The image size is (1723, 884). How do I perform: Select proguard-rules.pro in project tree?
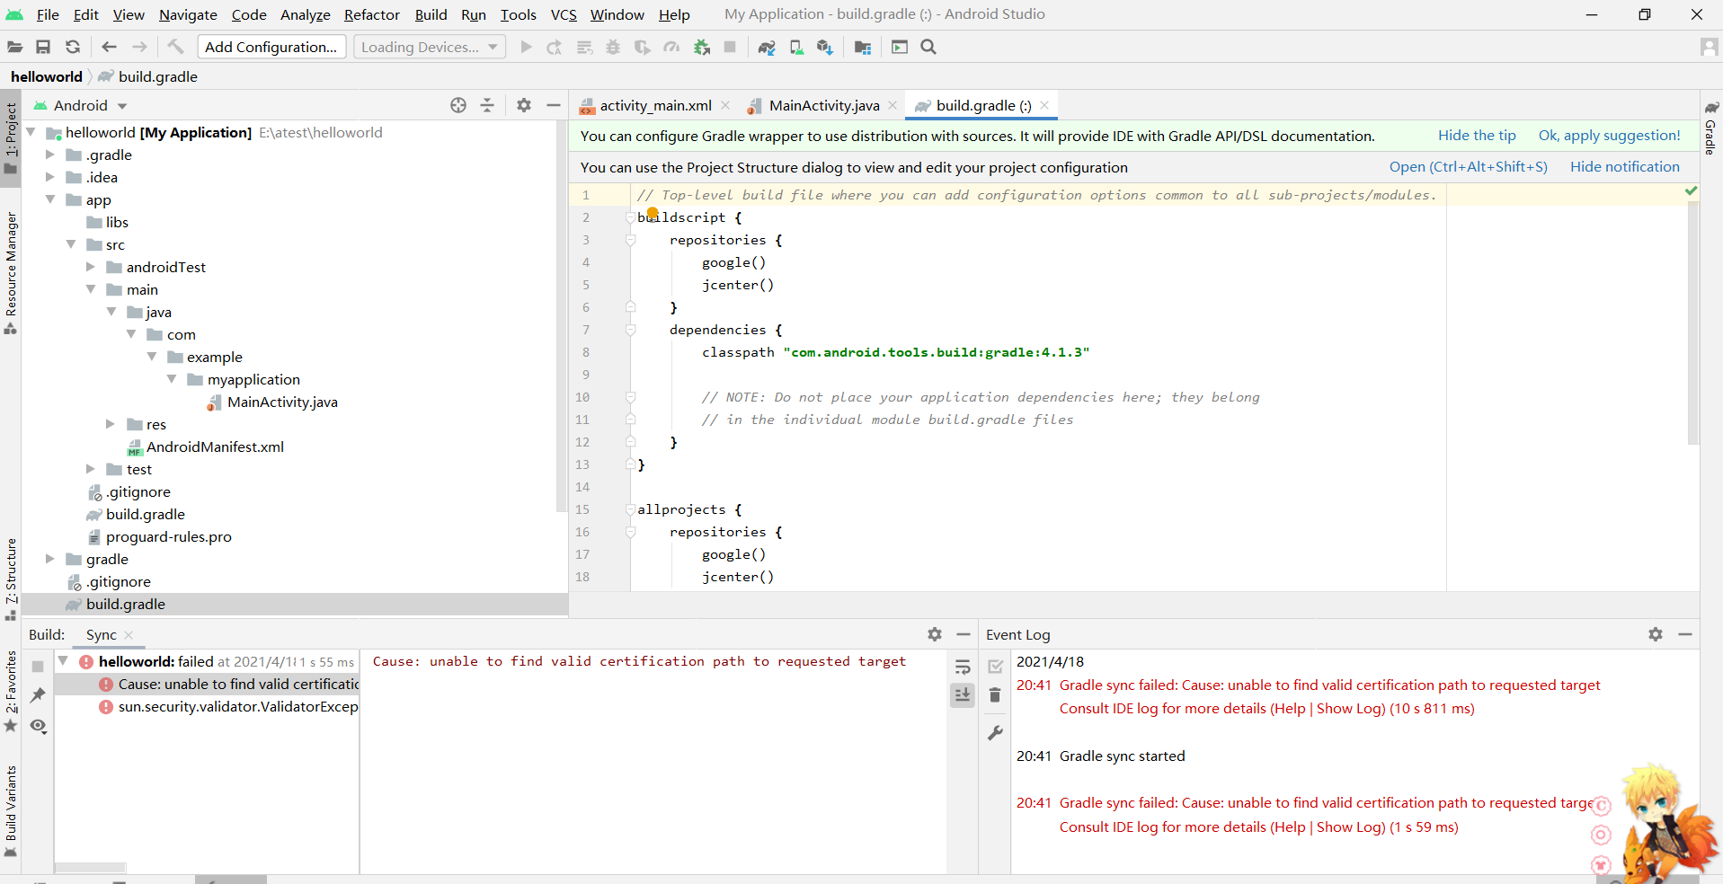(x=168, y=536)
